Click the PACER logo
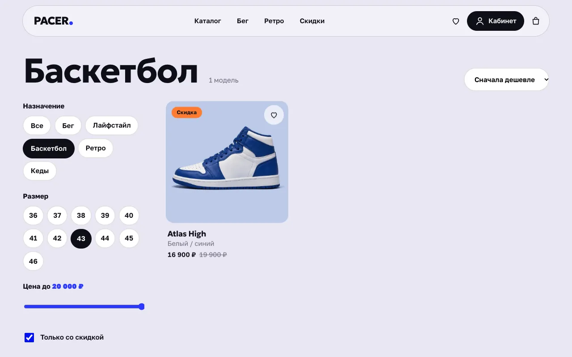 point(54,21)
